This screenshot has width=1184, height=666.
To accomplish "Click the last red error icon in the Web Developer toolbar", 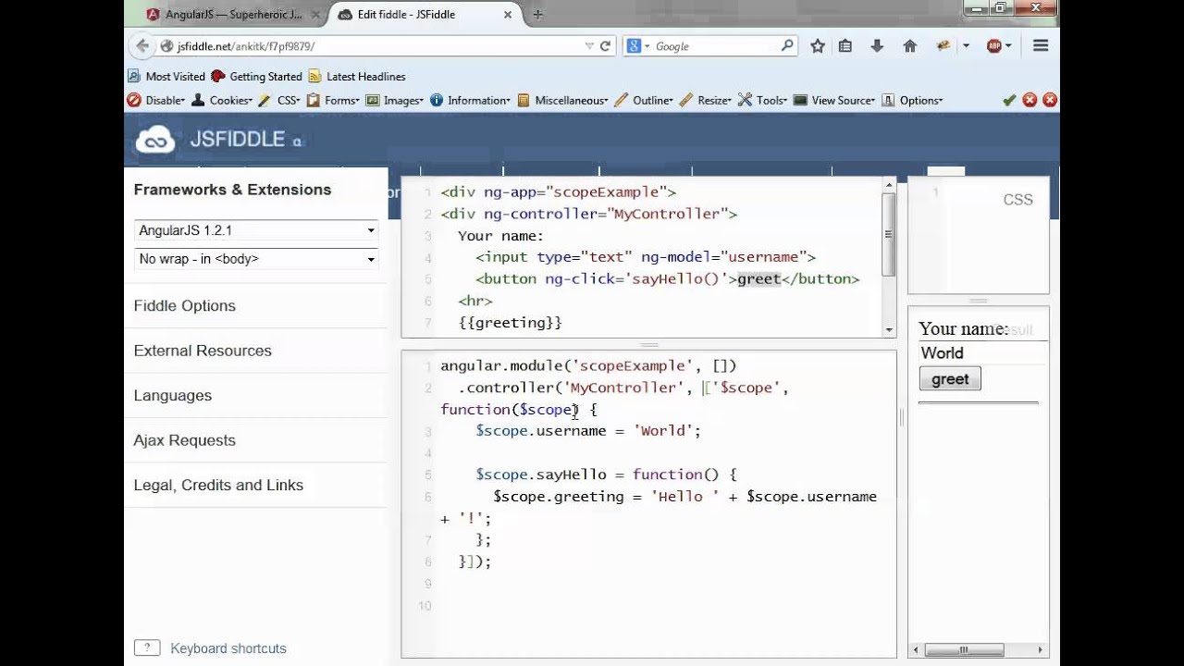I will tap(1049, 100).
